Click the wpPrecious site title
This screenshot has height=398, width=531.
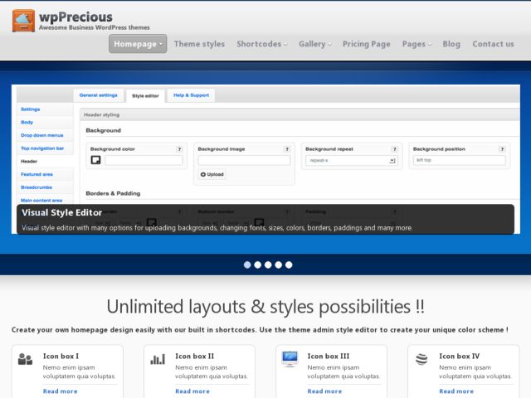[76, 17]
